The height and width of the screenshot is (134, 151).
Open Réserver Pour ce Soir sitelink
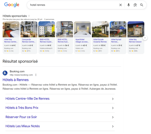pyautogui.click(x=21, y=117)
